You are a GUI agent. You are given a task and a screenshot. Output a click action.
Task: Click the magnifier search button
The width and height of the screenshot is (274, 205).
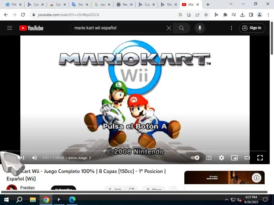(182, 28)
